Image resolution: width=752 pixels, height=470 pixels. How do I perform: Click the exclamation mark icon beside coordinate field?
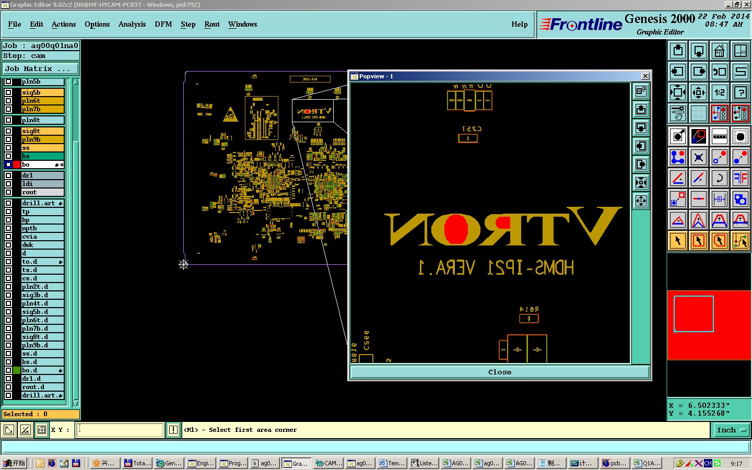click(x=173, y=430)
